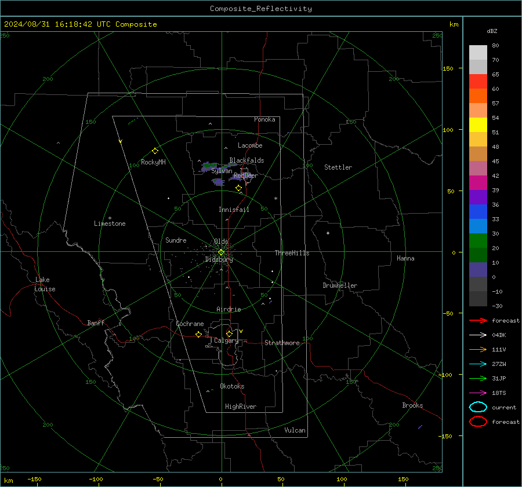Screen dimensions: 522x487
Task: Click yellow diamond at radar center near Didsbury
Action: pos(221,252)
